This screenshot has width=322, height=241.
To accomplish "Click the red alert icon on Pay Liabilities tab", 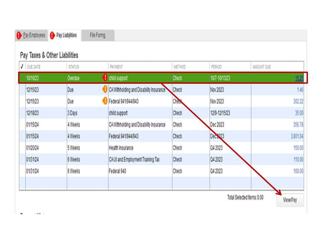I will pyautogui.click(x=52, y=35).
